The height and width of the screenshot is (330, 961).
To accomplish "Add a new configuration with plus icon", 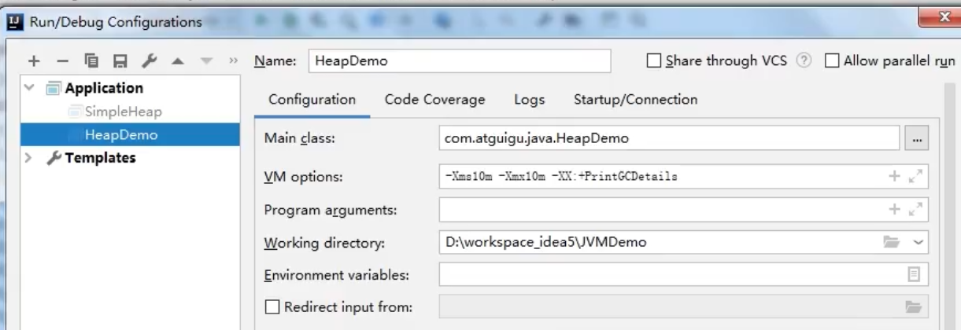I will [x=34, y=61].
